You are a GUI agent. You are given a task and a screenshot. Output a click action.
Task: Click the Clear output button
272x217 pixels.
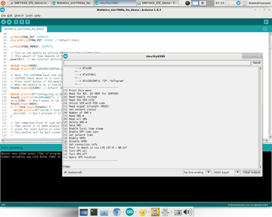tap(252, 172)
